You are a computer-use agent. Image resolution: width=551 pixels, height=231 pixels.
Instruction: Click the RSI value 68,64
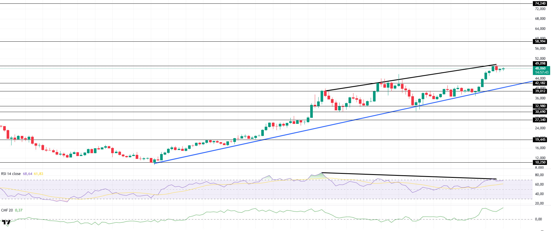(28, 174)
